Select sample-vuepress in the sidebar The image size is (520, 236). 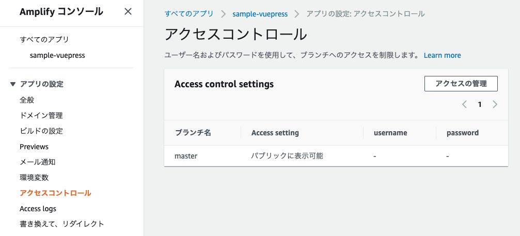tap(57, 55)
